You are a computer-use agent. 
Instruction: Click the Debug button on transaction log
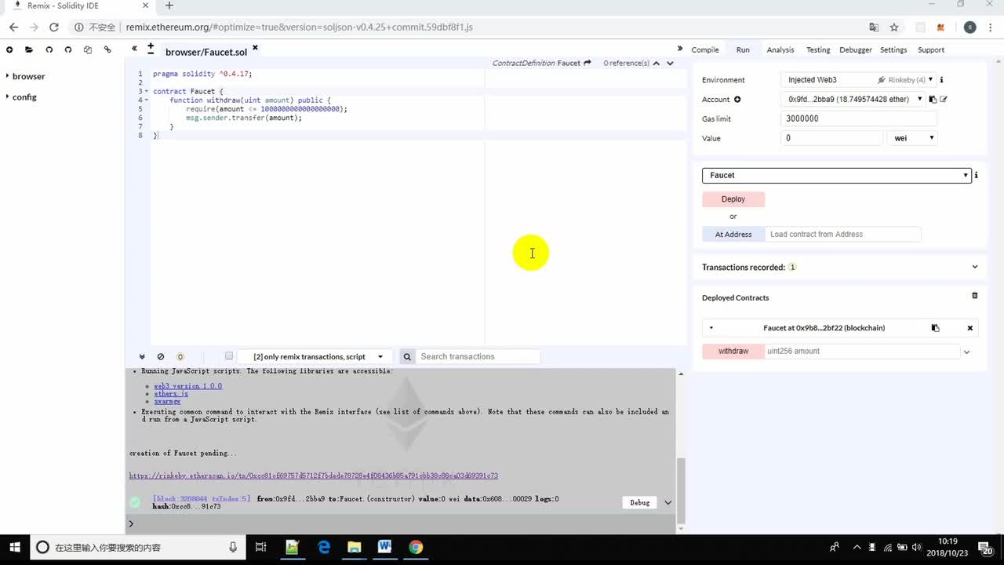tap(639, 502)
